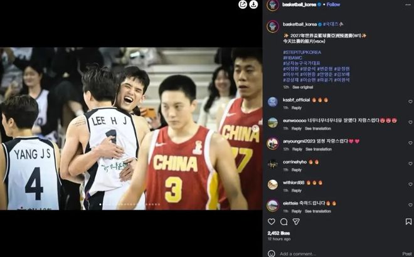Open the three-dots more options menu
This screenshot has height=257, width=414.
[x=408, y=5]
